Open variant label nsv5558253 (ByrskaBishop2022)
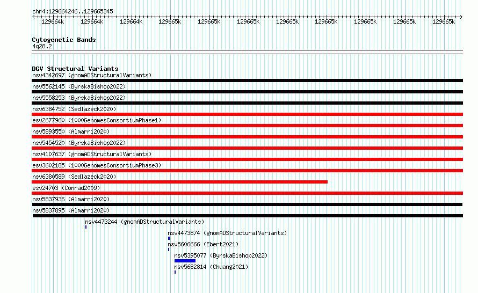 [x=79, y=98]
